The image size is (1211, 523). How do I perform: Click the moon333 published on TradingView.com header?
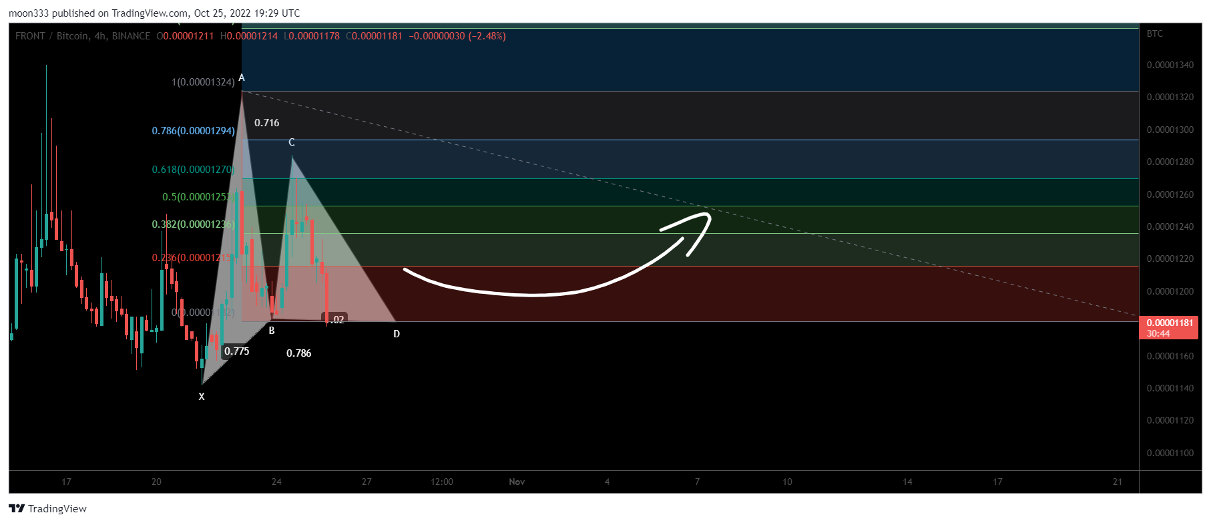(154, 13)
